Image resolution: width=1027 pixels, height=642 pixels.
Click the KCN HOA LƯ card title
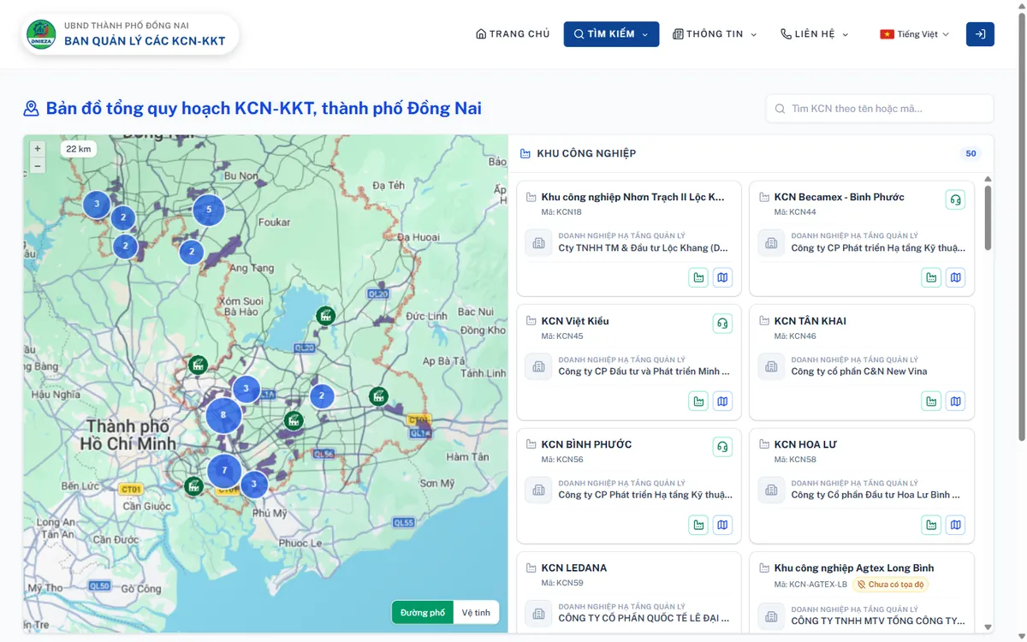point(805,444)
